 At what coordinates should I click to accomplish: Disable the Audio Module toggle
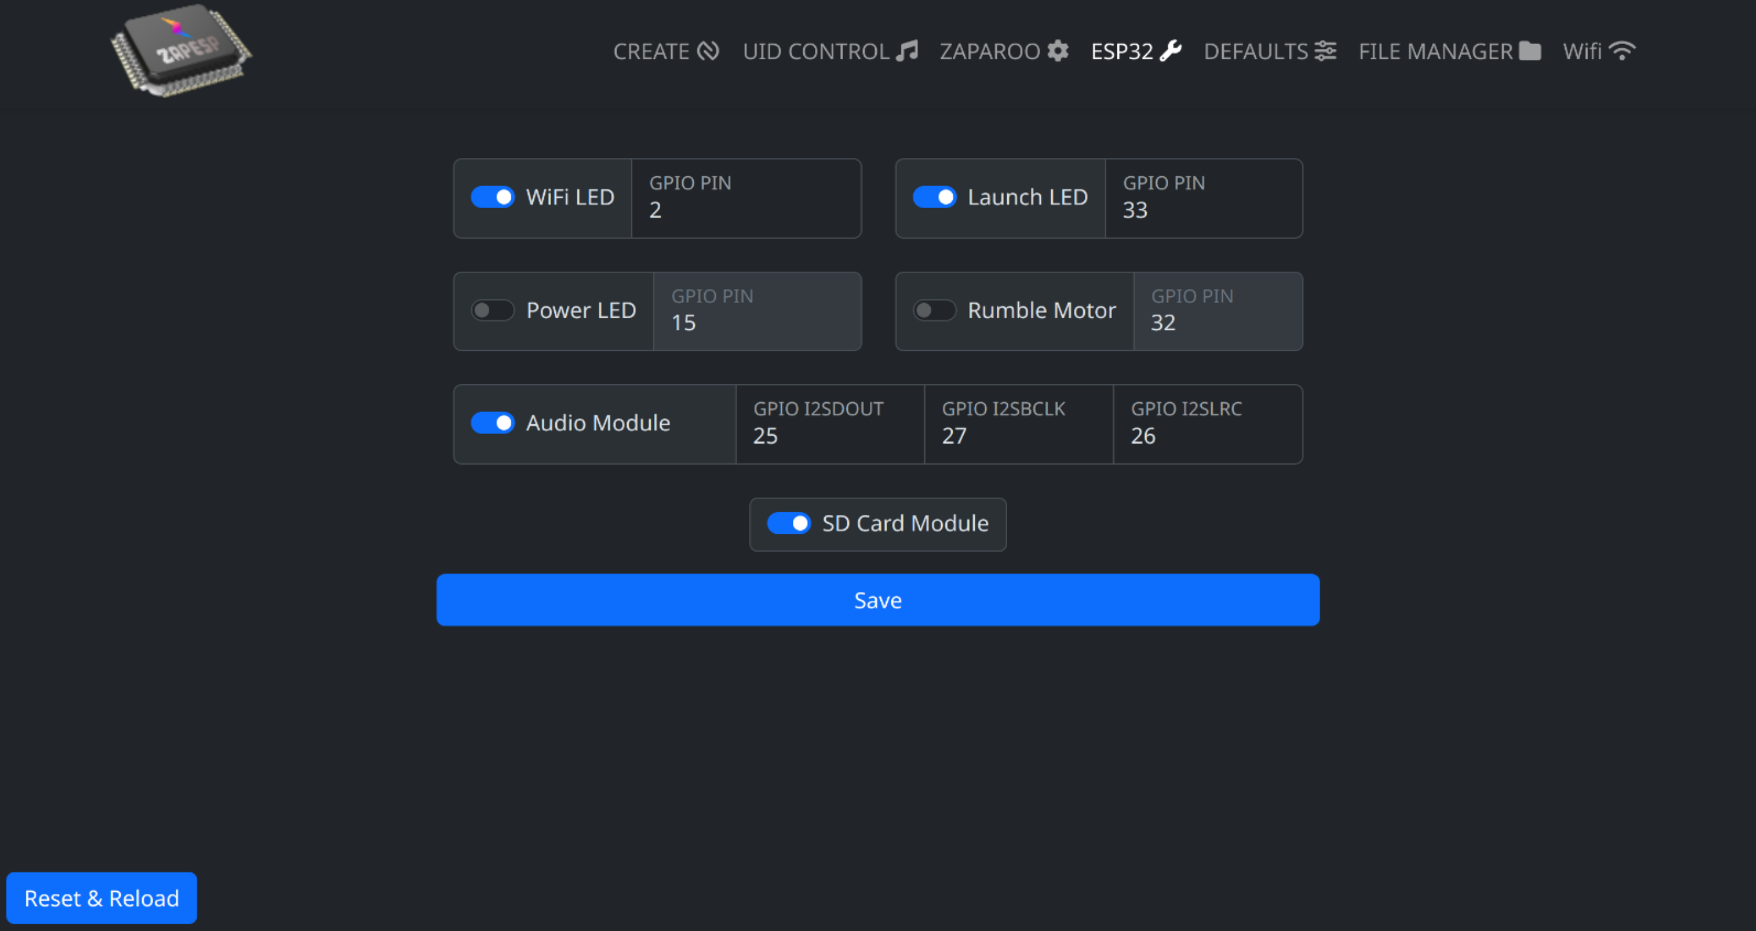(492, 422)
